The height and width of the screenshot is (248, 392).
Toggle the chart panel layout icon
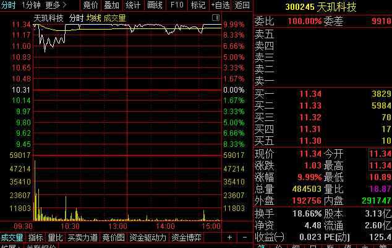point(216,17)
